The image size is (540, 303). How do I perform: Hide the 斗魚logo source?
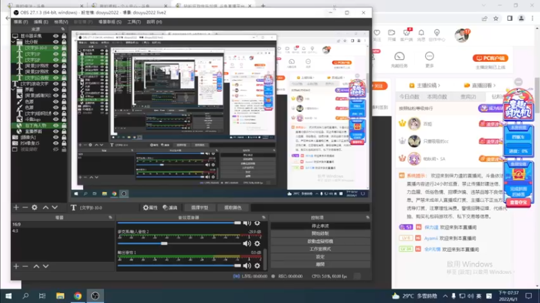point(56,120)
